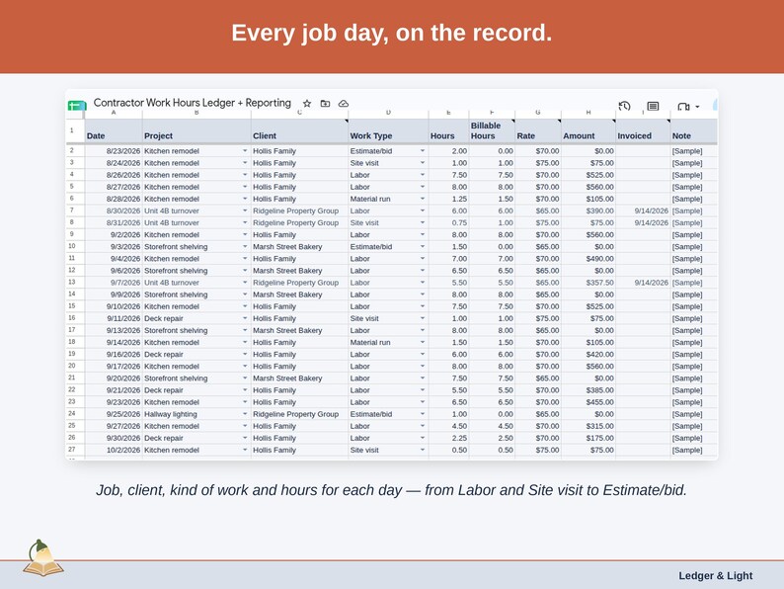This screenshot has width=784, height=589.
Task: Click Material run cell in 9/14/2026 row
Action: tap(388, 342)
